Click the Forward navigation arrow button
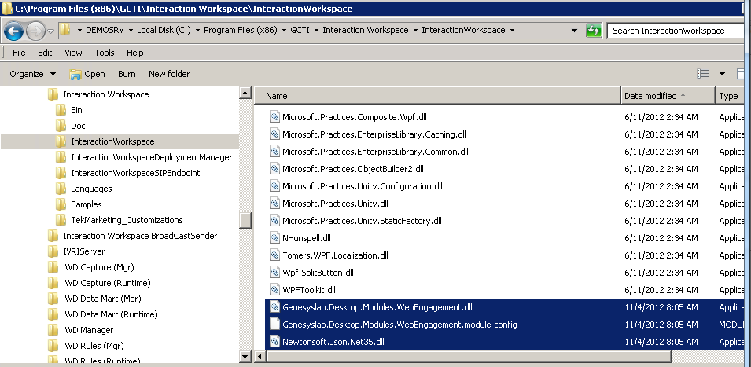The width and height of the screenshot is (751, 367). pos(35,31)
